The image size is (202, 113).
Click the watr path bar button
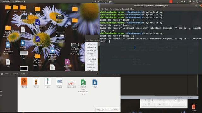coord(23,74)
